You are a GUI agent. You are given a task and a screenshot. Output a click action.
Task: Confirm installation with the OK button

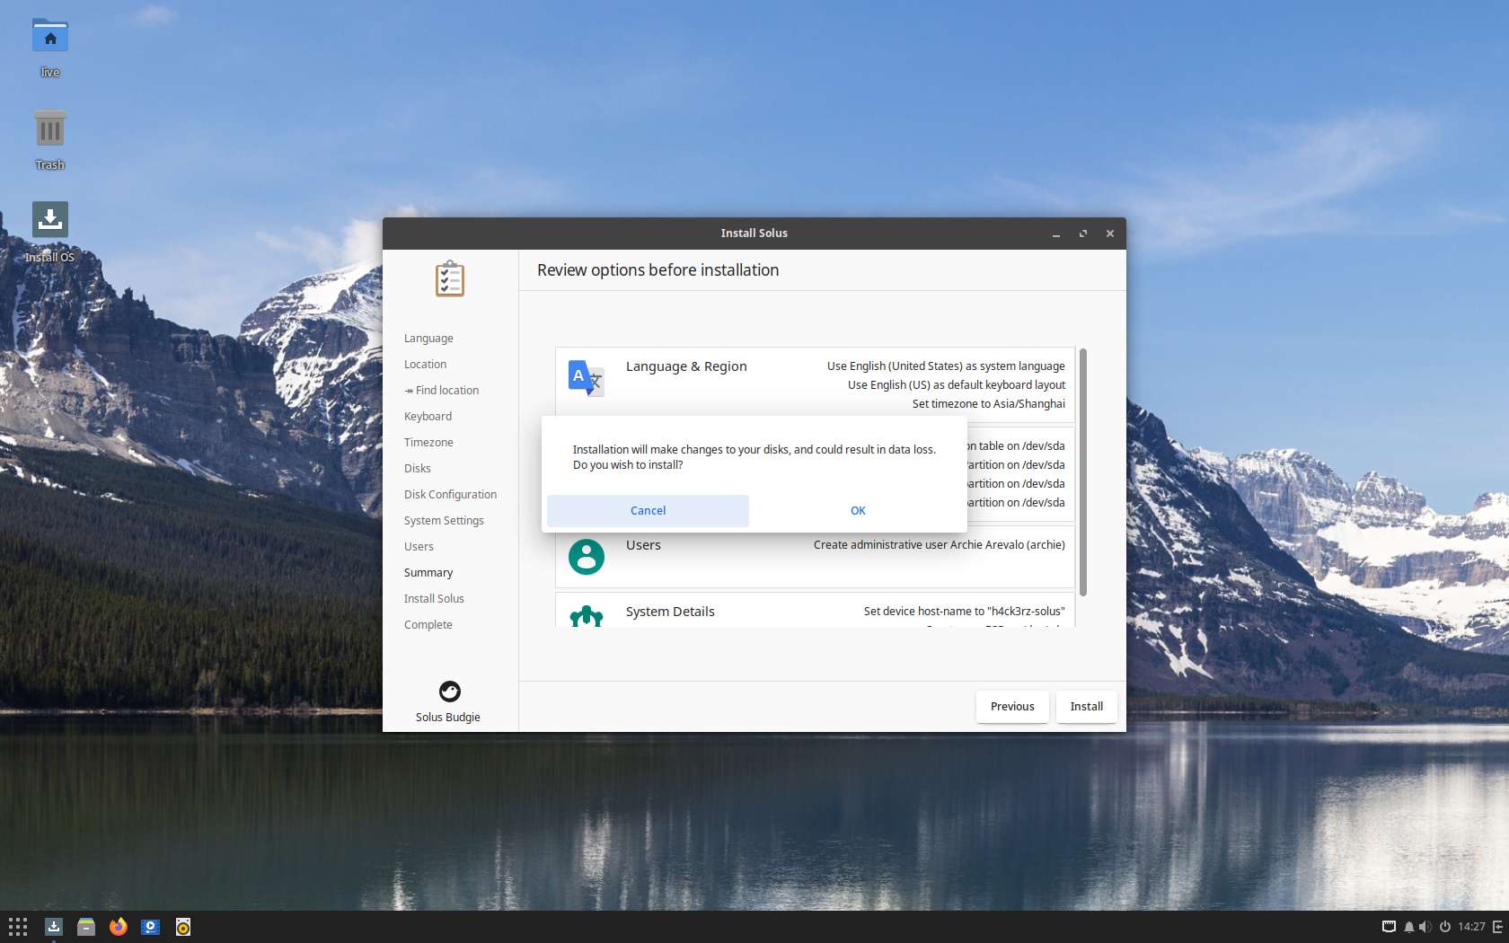[x=858, y=510]
